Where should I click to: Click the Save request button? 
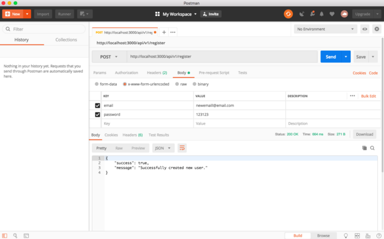tap(361, 57)
